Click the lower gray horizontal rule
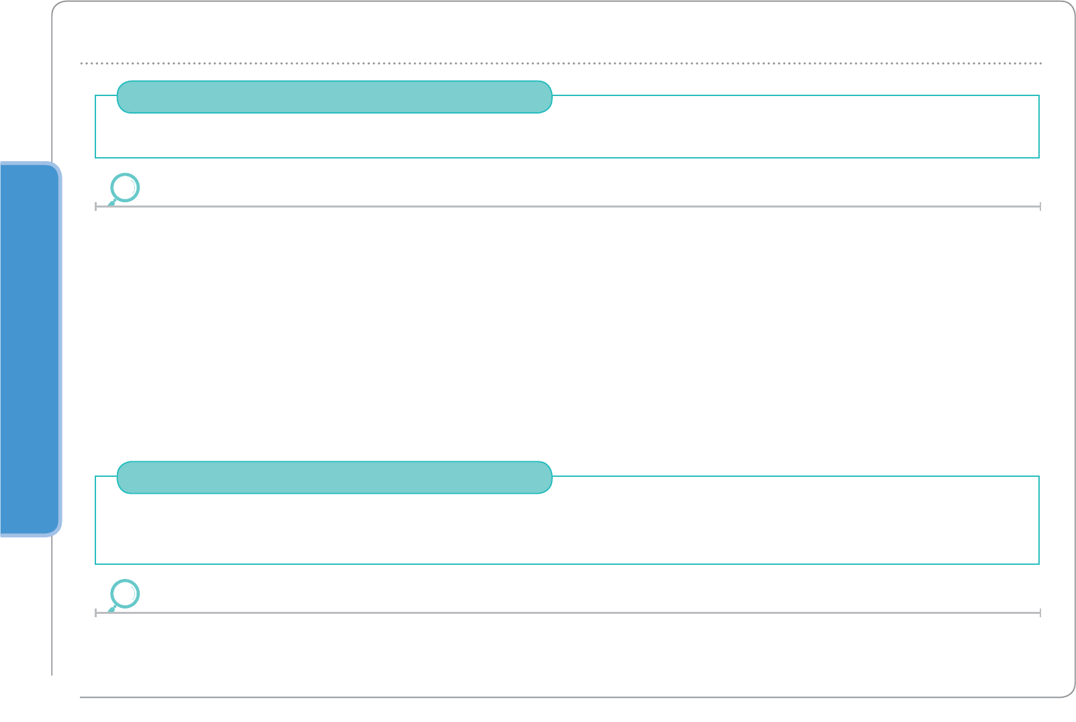 point(571,613)
